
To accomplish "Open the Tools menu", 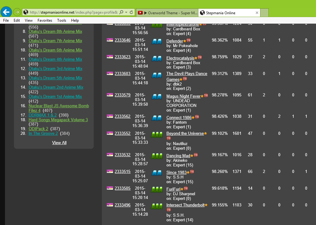I will pos(61,20).
